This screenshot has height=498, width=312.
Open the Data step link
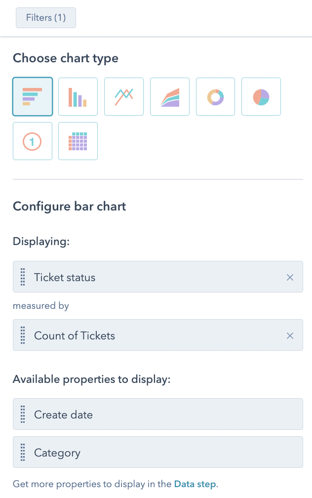[x=195, y=484]
